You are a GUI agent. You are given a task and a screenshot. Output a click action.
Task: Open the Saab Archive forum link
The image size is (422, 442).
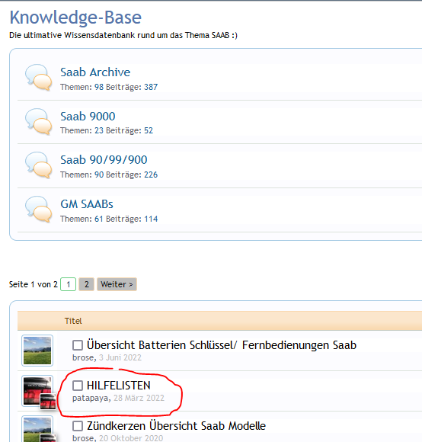[95, 72]
